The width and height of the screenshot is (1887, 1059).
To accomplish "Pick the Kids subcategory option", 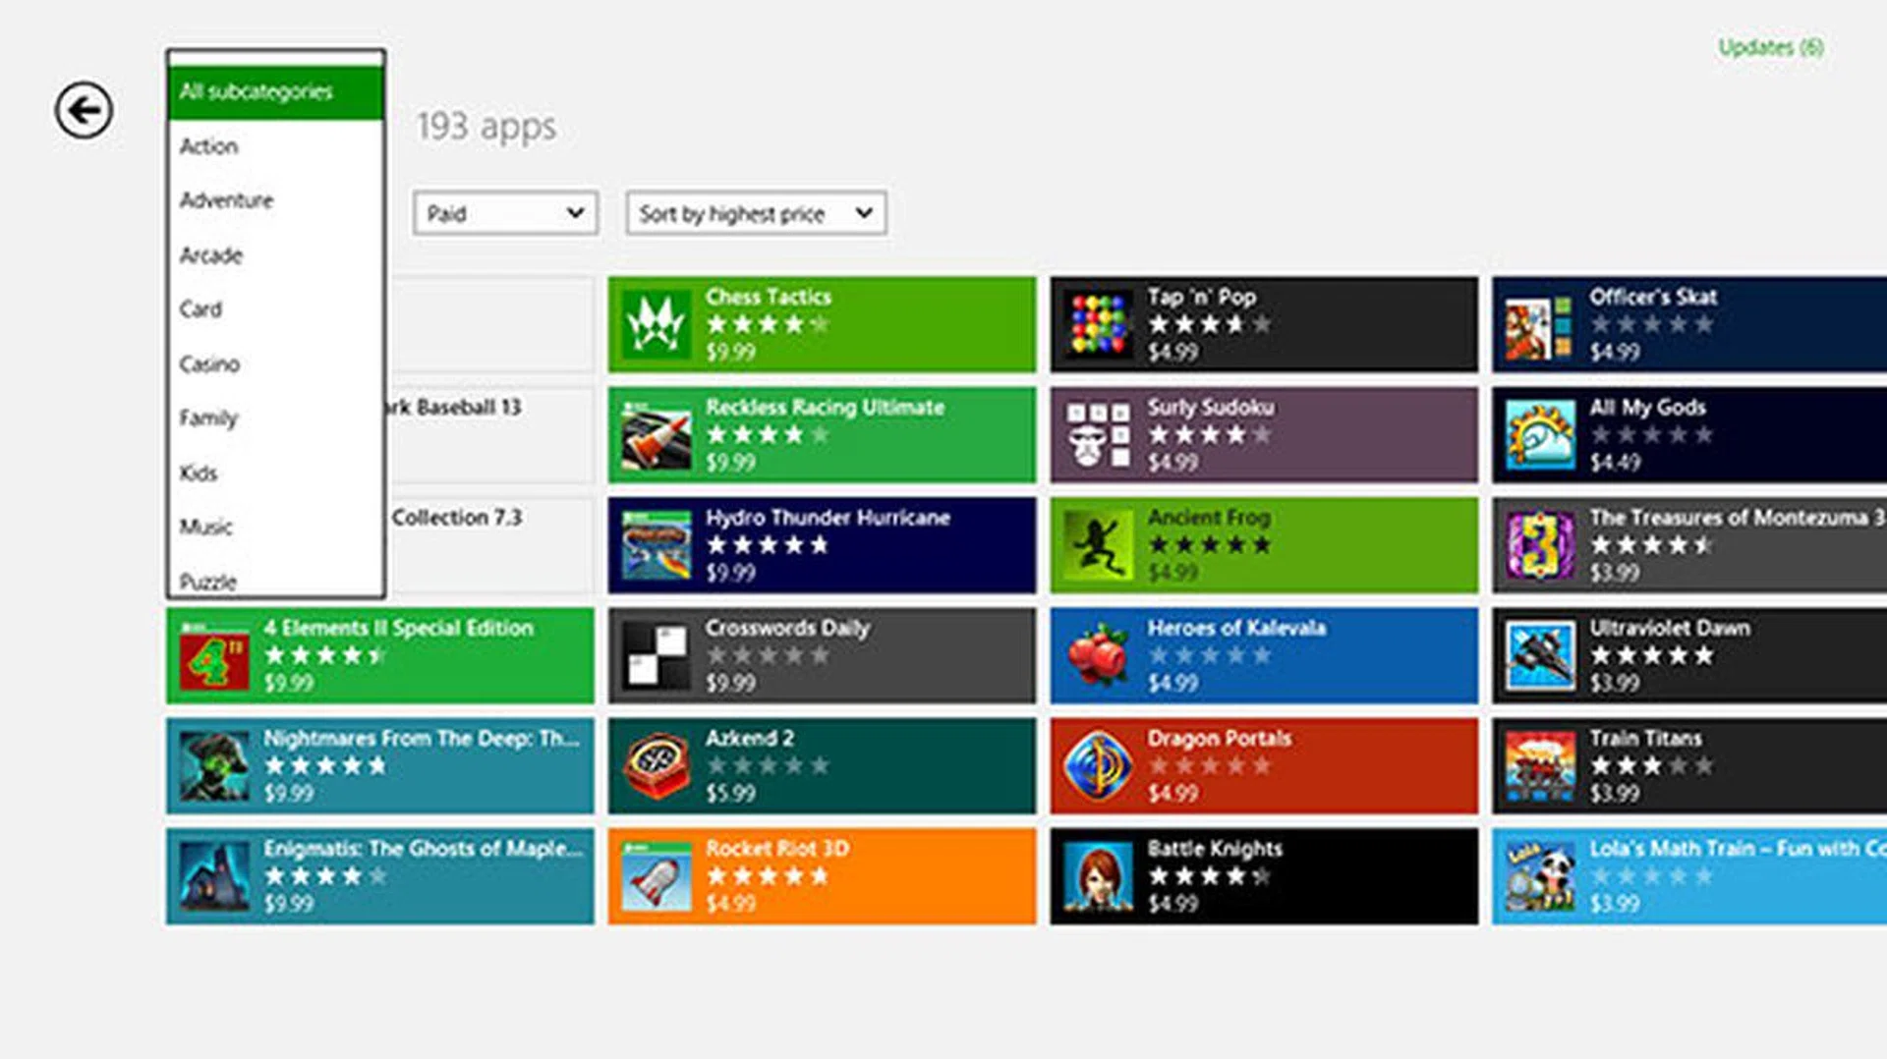I will point(199,474).
